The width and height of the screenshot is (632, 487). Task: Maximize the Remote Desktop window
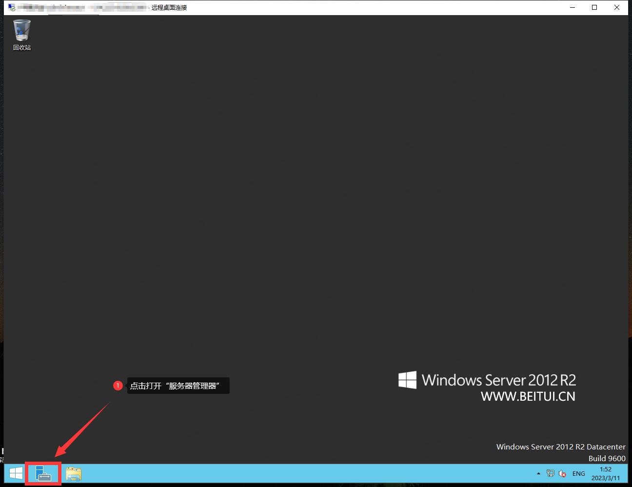[x=594, y=7]
